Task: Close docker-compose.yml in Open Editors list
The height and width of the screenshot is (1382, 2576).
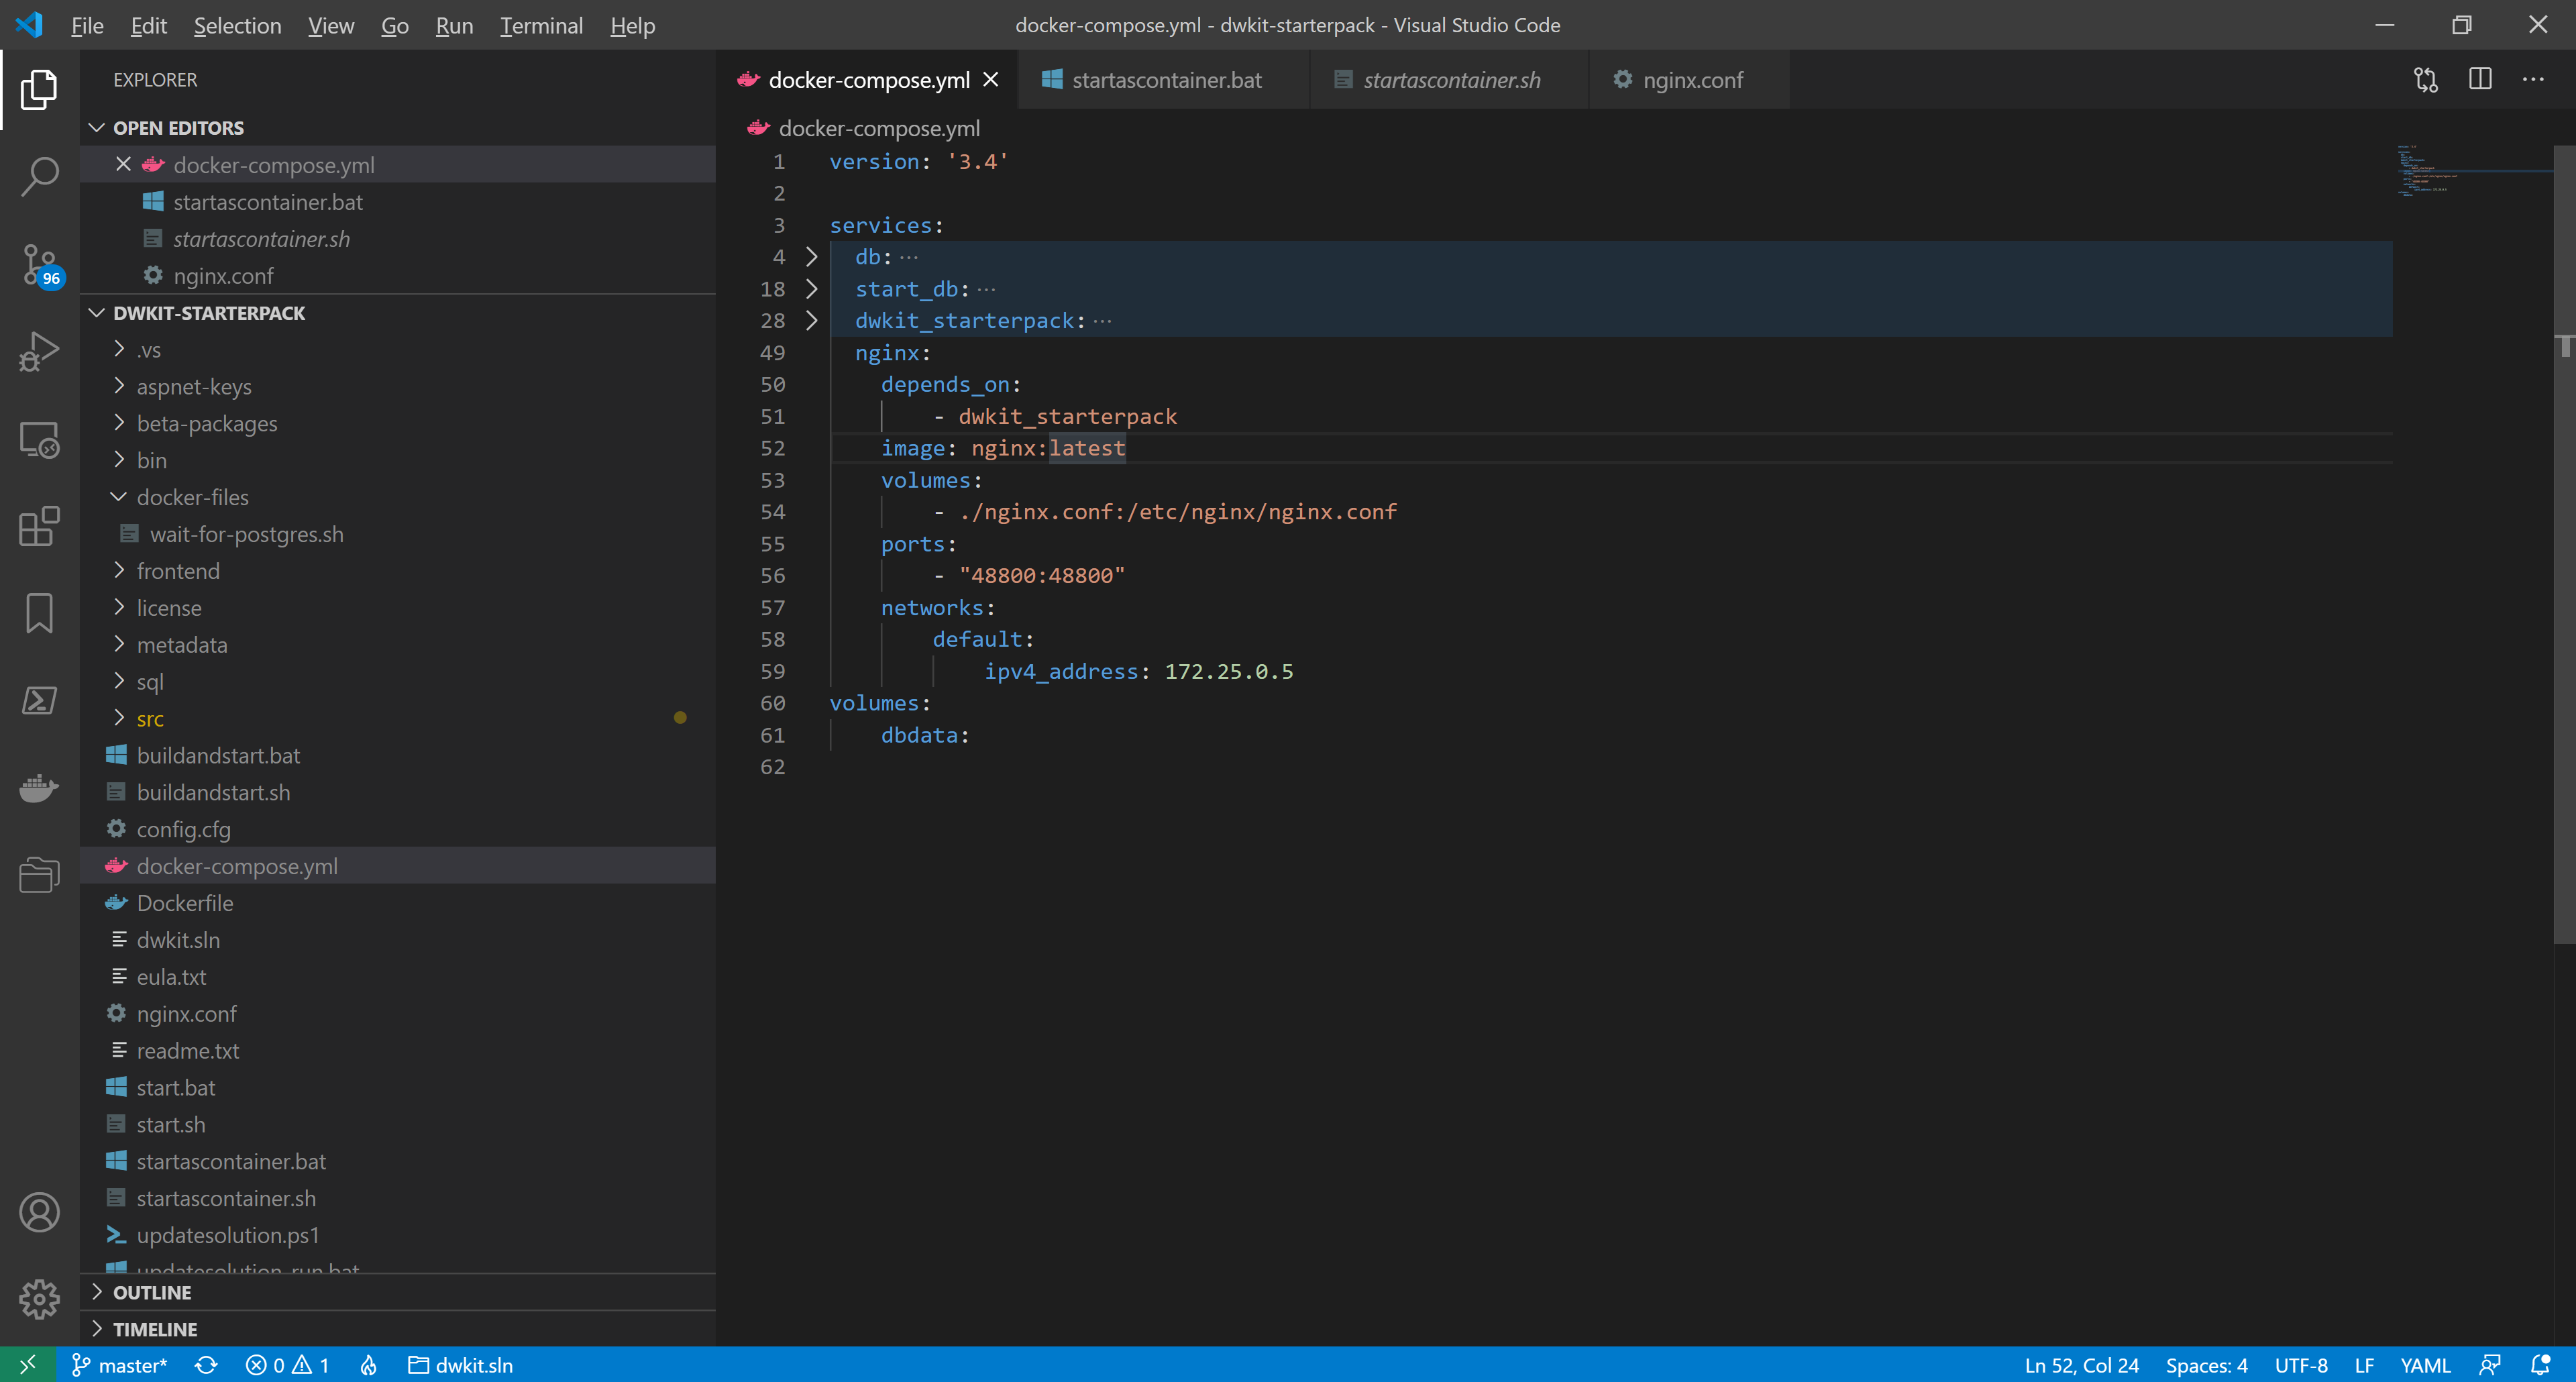Action: (x=123, y=164)
